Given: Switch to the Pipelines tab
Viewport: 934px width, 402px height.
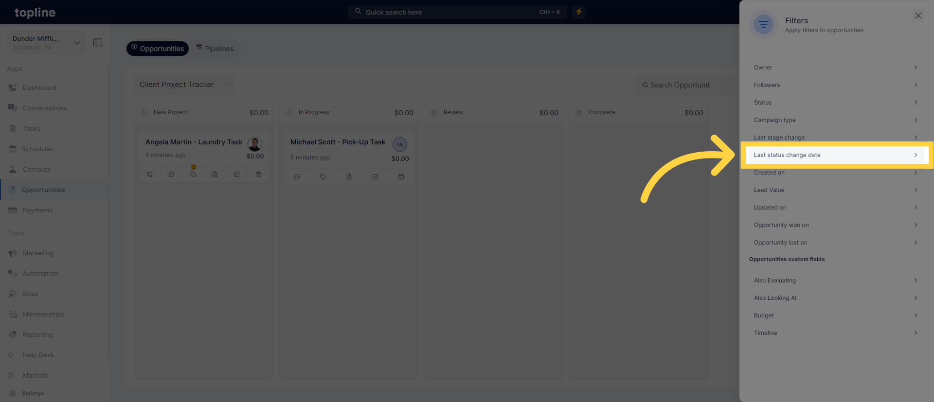Looking at the screenshot, I should 215,49.
